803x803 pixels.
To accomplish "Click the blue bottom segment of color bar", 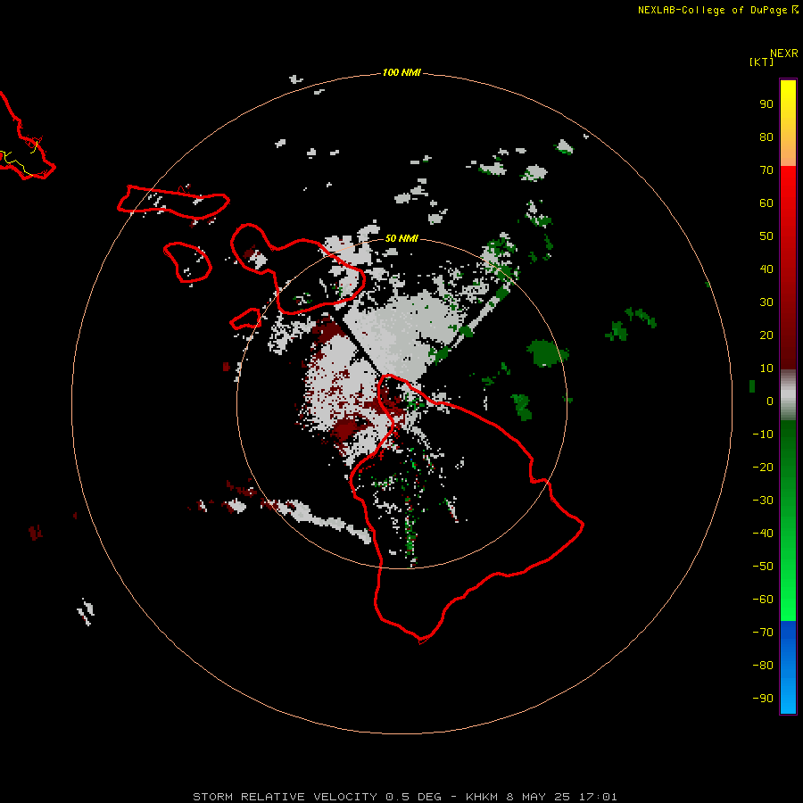I will click(x=788, y=667).
